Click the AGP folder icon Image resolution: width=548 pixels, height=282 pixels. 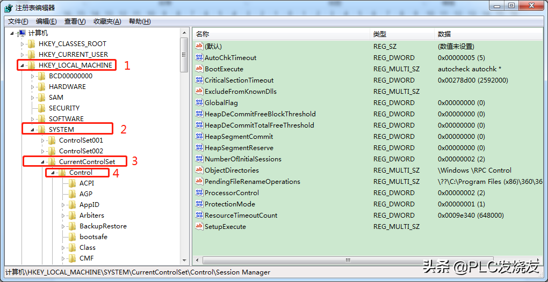(73, 194)
